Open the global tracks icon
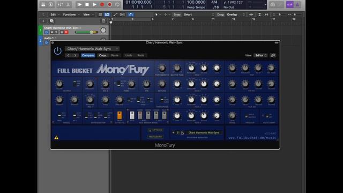This screenshot has width=343, height=193. [103, 21]
